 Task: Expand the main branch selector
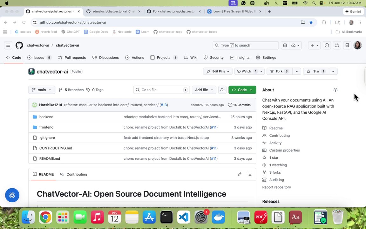(42, 90)
